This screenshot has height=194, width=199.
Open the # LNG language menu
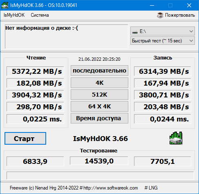pos(151,188)
